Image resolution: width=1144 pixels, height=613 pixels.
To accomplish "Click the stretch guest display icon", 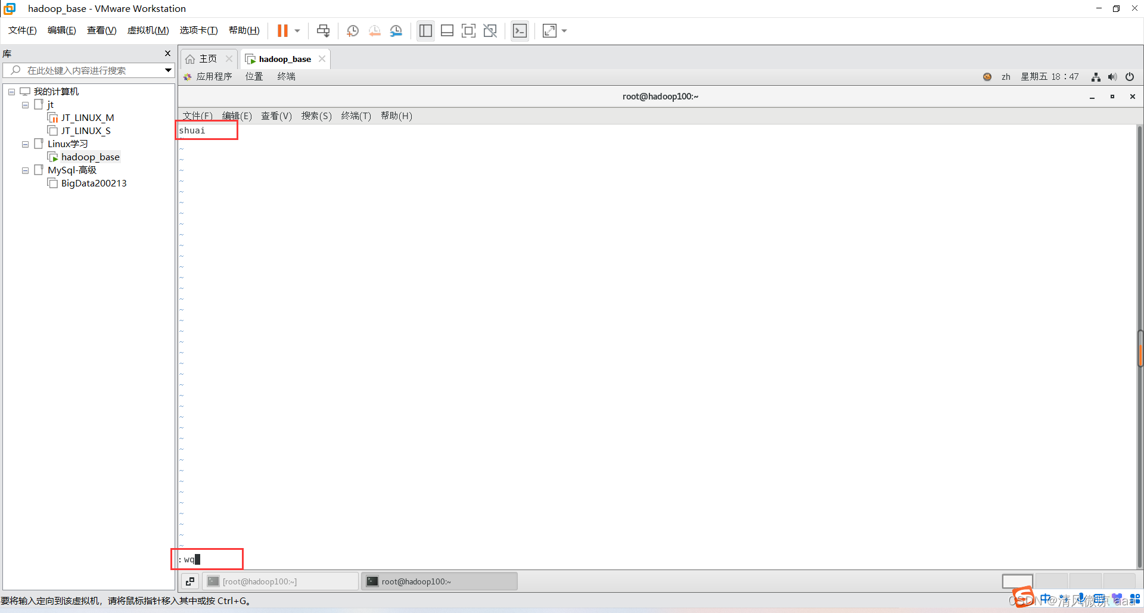I will click(x=549, y=30).
